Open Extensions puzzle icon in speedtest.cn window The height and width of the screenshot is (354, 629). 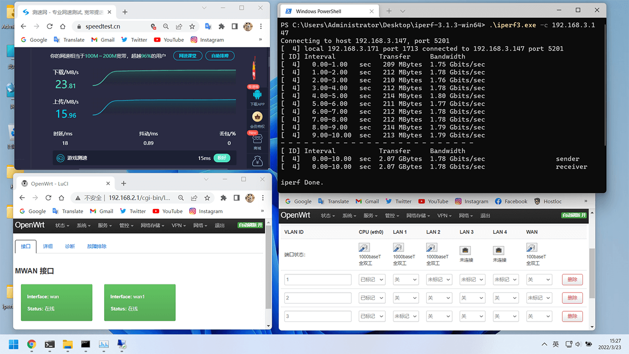coord(222,27)
